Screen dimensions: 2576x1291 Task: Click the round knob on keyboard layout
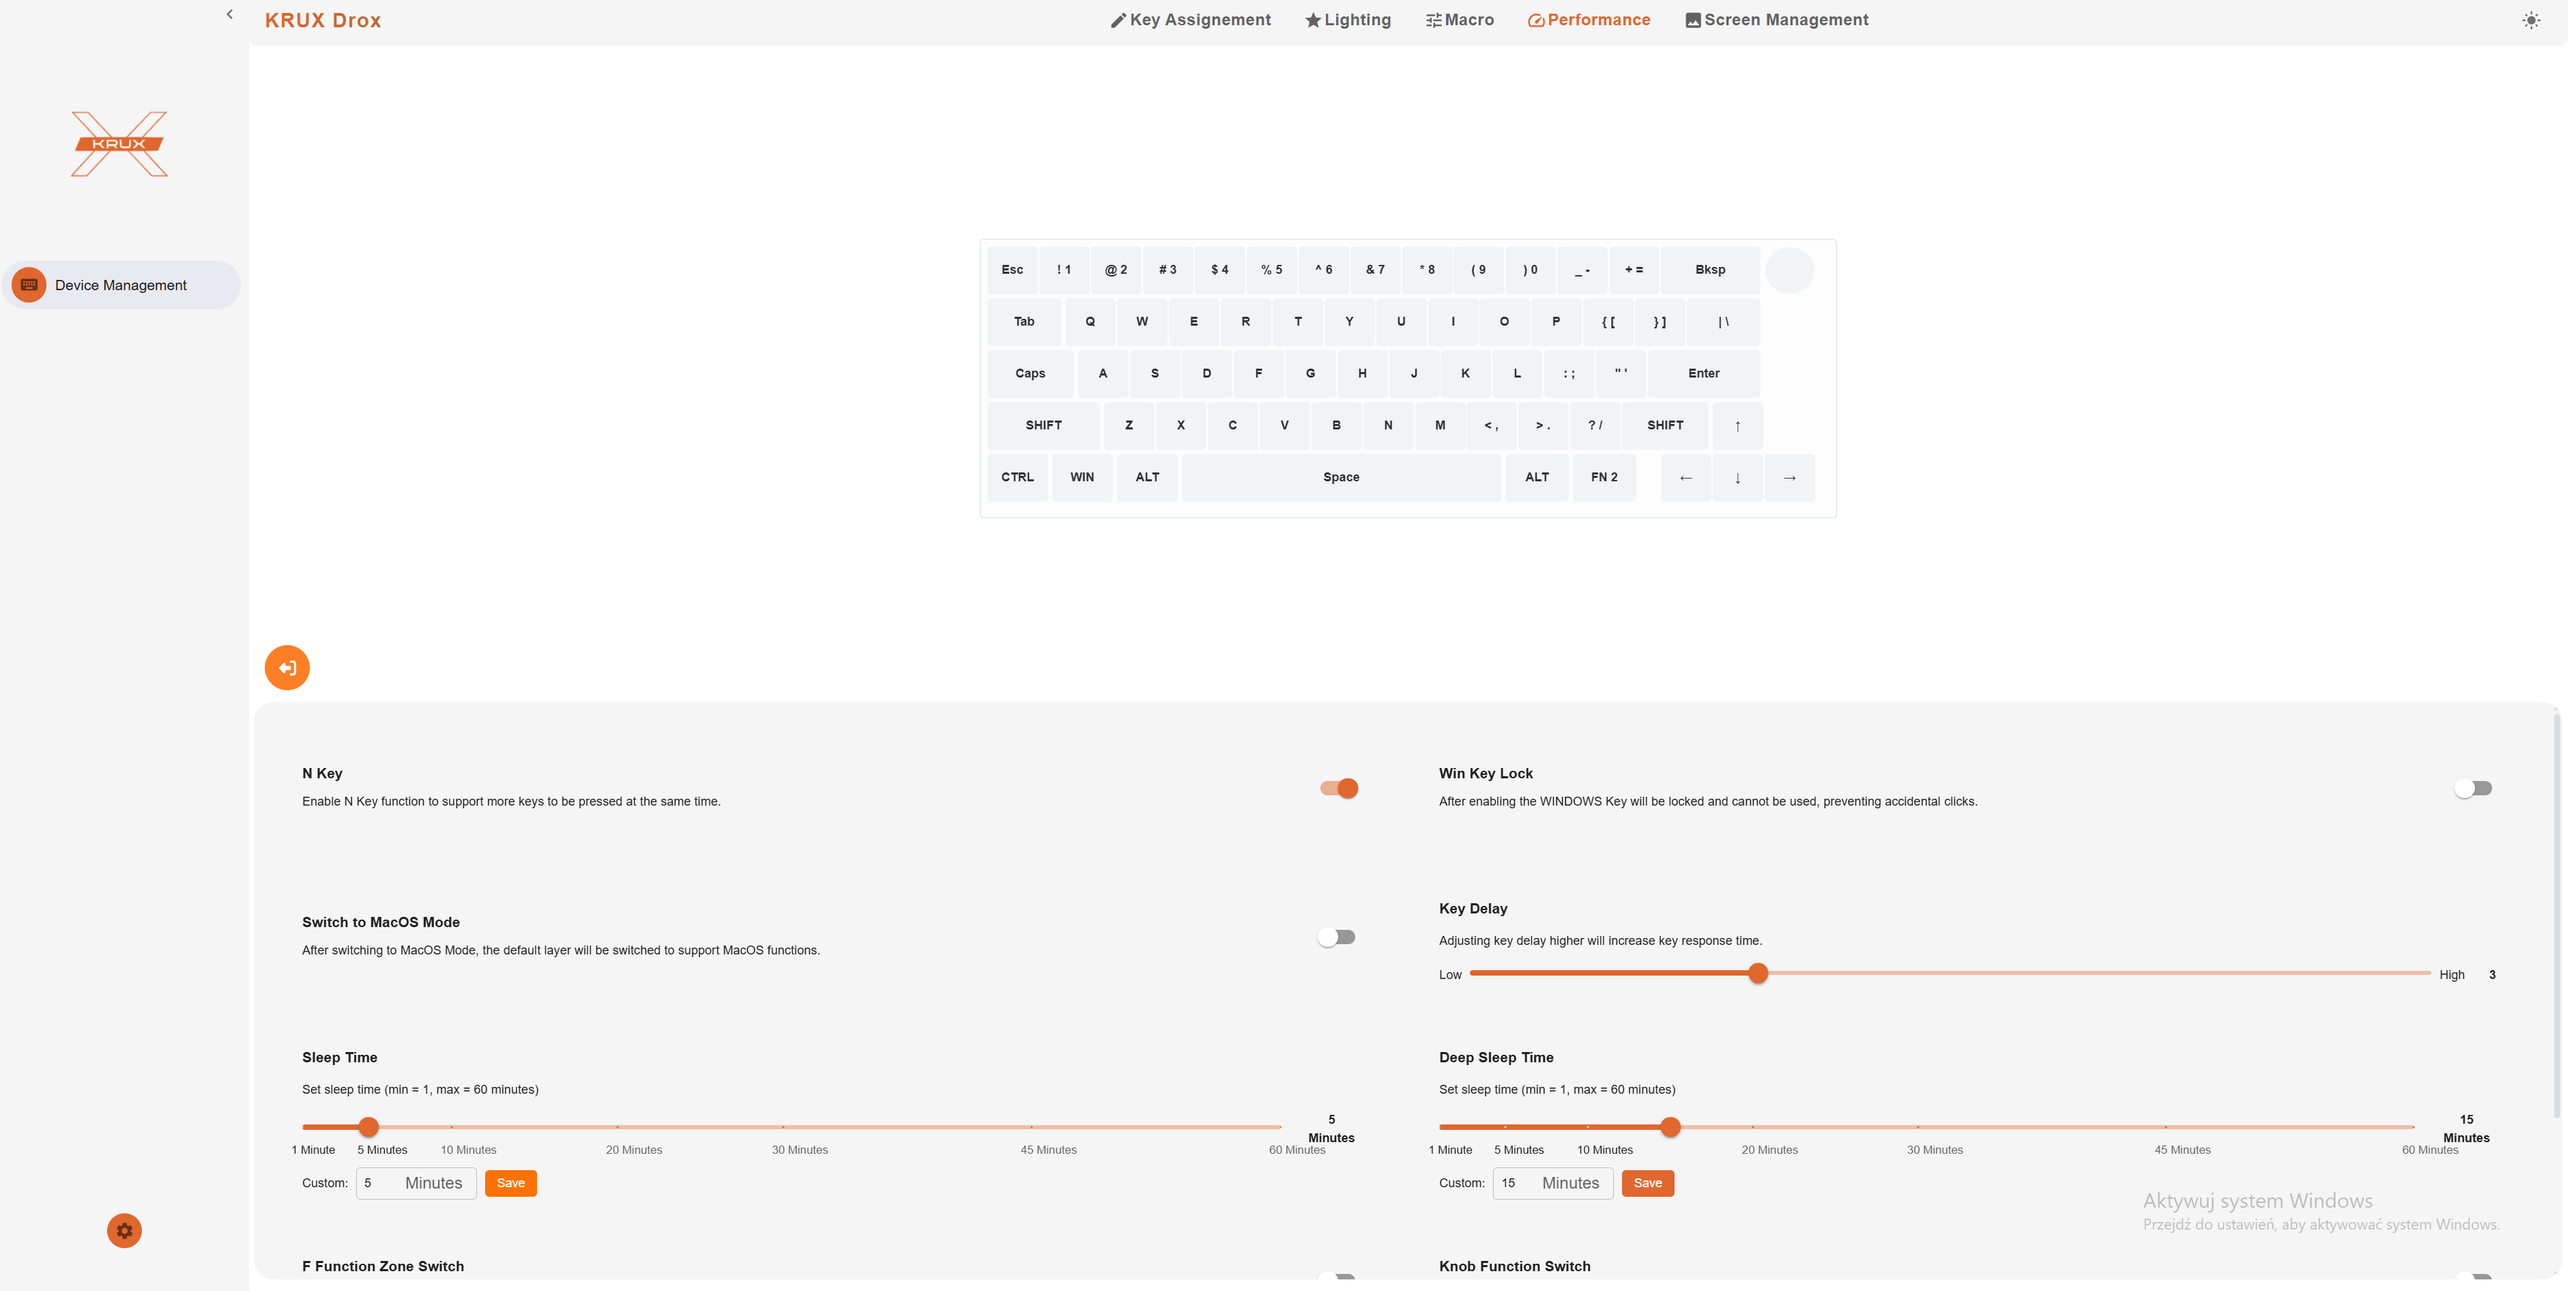pos(1789,270)
